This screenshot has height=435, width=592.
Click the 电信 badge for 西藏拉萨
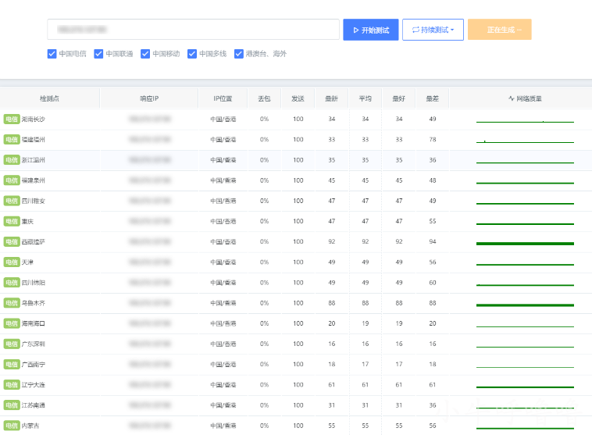(12, 241)
